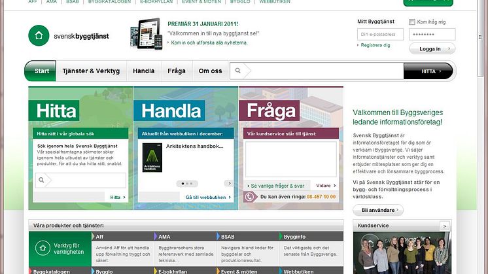This screenshot has height=274, width=488.
Task: Click phone number 08-457 10 00
Action: pyautogui.click(x=321, y=197)
